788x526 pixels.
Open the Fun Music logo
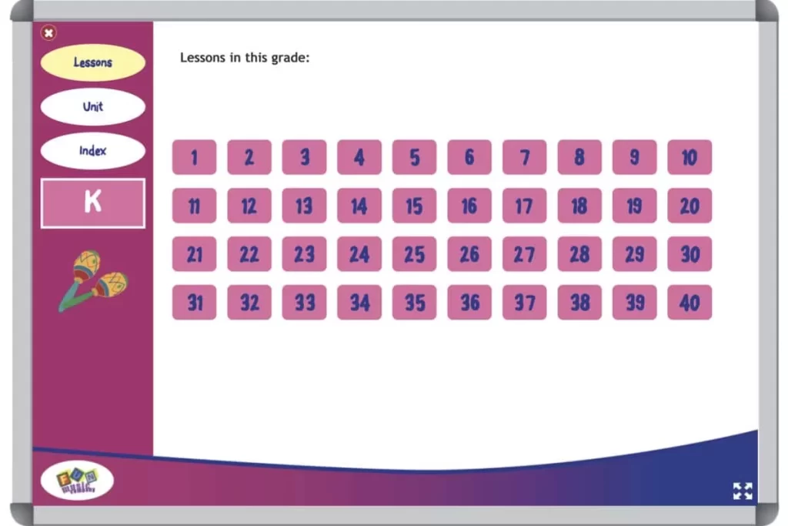pos(77,479)
